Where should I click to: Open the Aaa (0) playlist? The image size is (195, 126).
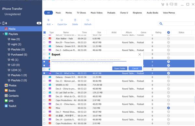point(15,39)
